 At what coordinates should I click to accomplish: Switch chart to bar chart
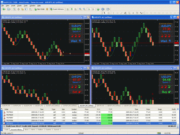pyautogui.click(x=68, y=9)
